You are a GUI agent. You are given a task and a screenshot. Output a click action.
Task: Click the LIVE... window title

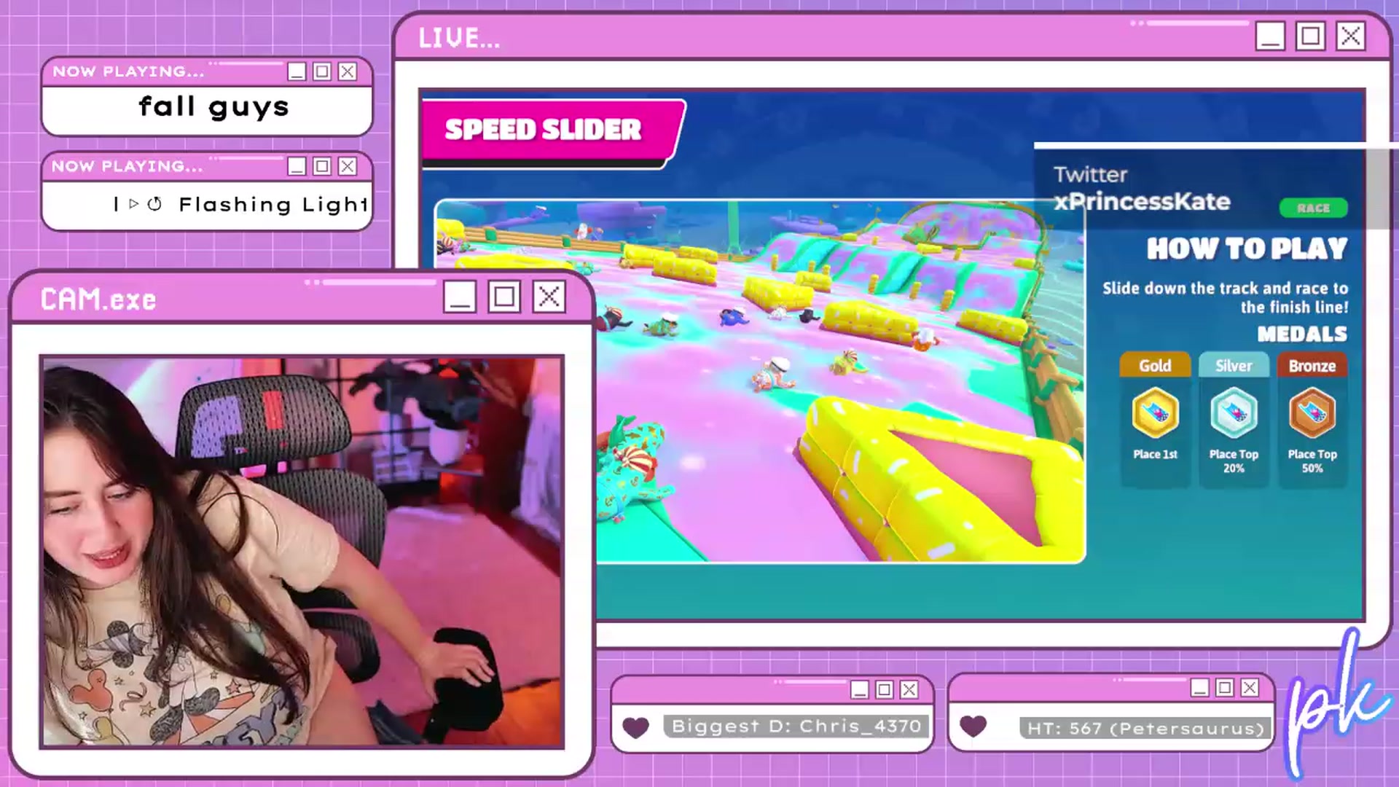[x=459, y=38]
